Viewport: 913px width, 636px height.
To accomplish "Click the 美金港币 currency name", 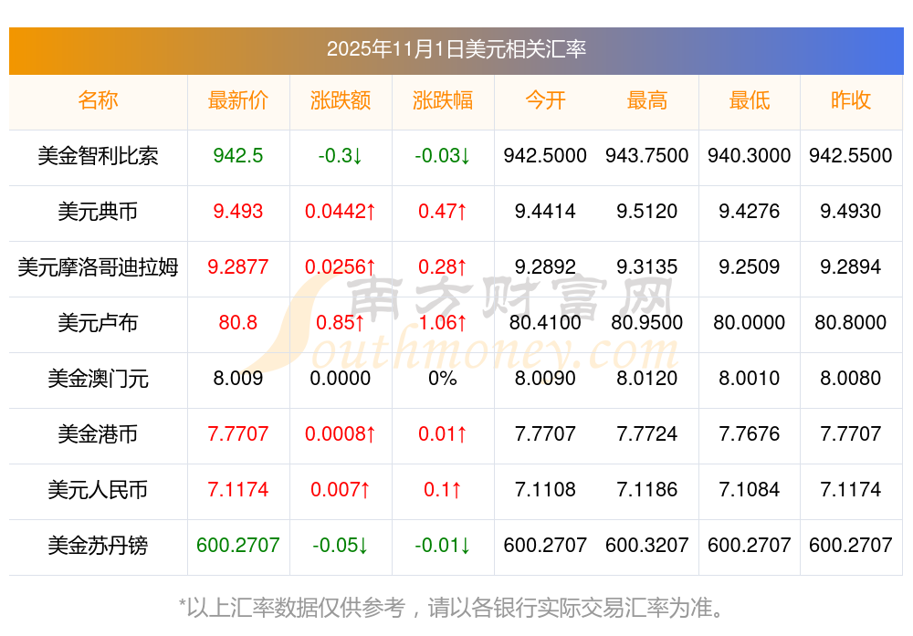I will click(98, 434).
